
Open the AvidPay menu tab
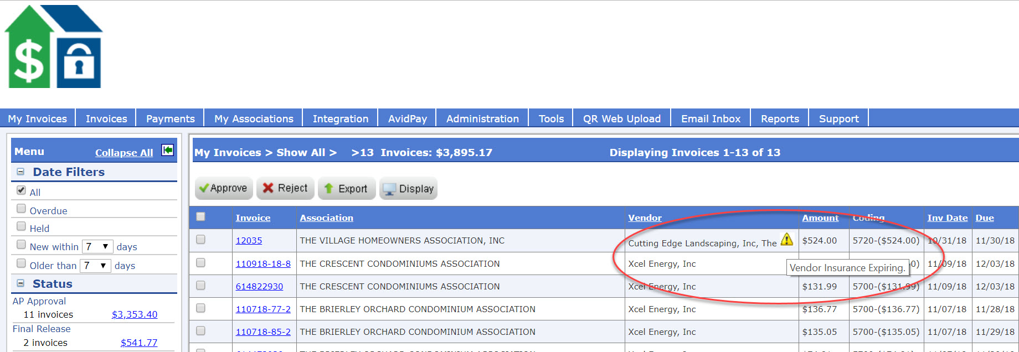[407, 118]
